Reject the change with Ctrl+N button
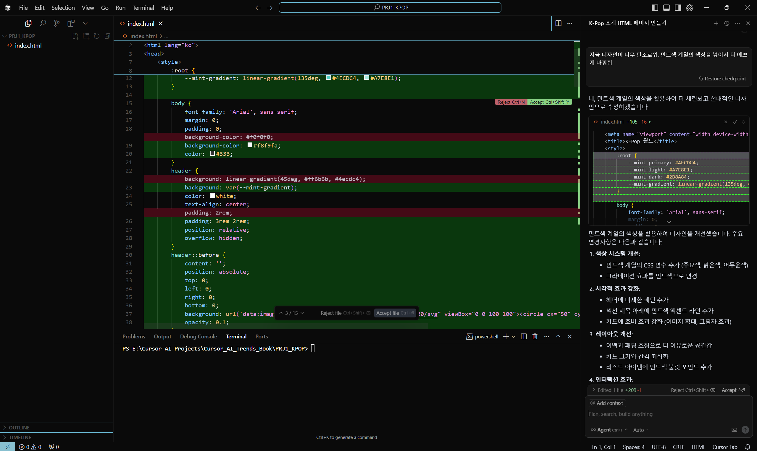The height and width of the screenshot is (451, 757). (511, 102)
